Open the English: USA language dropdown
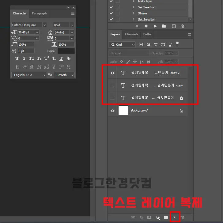Screen dimensions: 223x223 point(29,75)
